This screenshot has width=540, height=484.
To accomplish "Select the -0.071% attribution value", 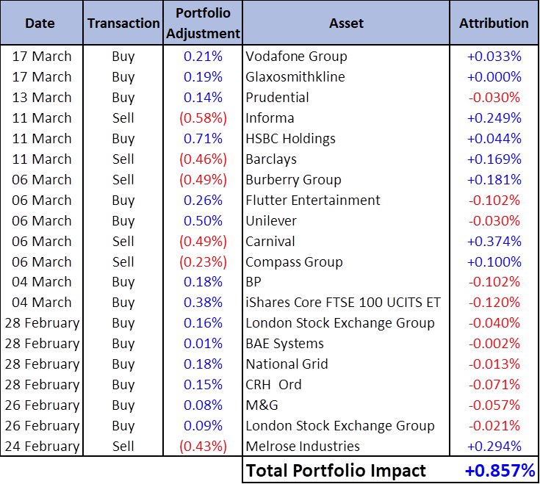I will (494, 385).
